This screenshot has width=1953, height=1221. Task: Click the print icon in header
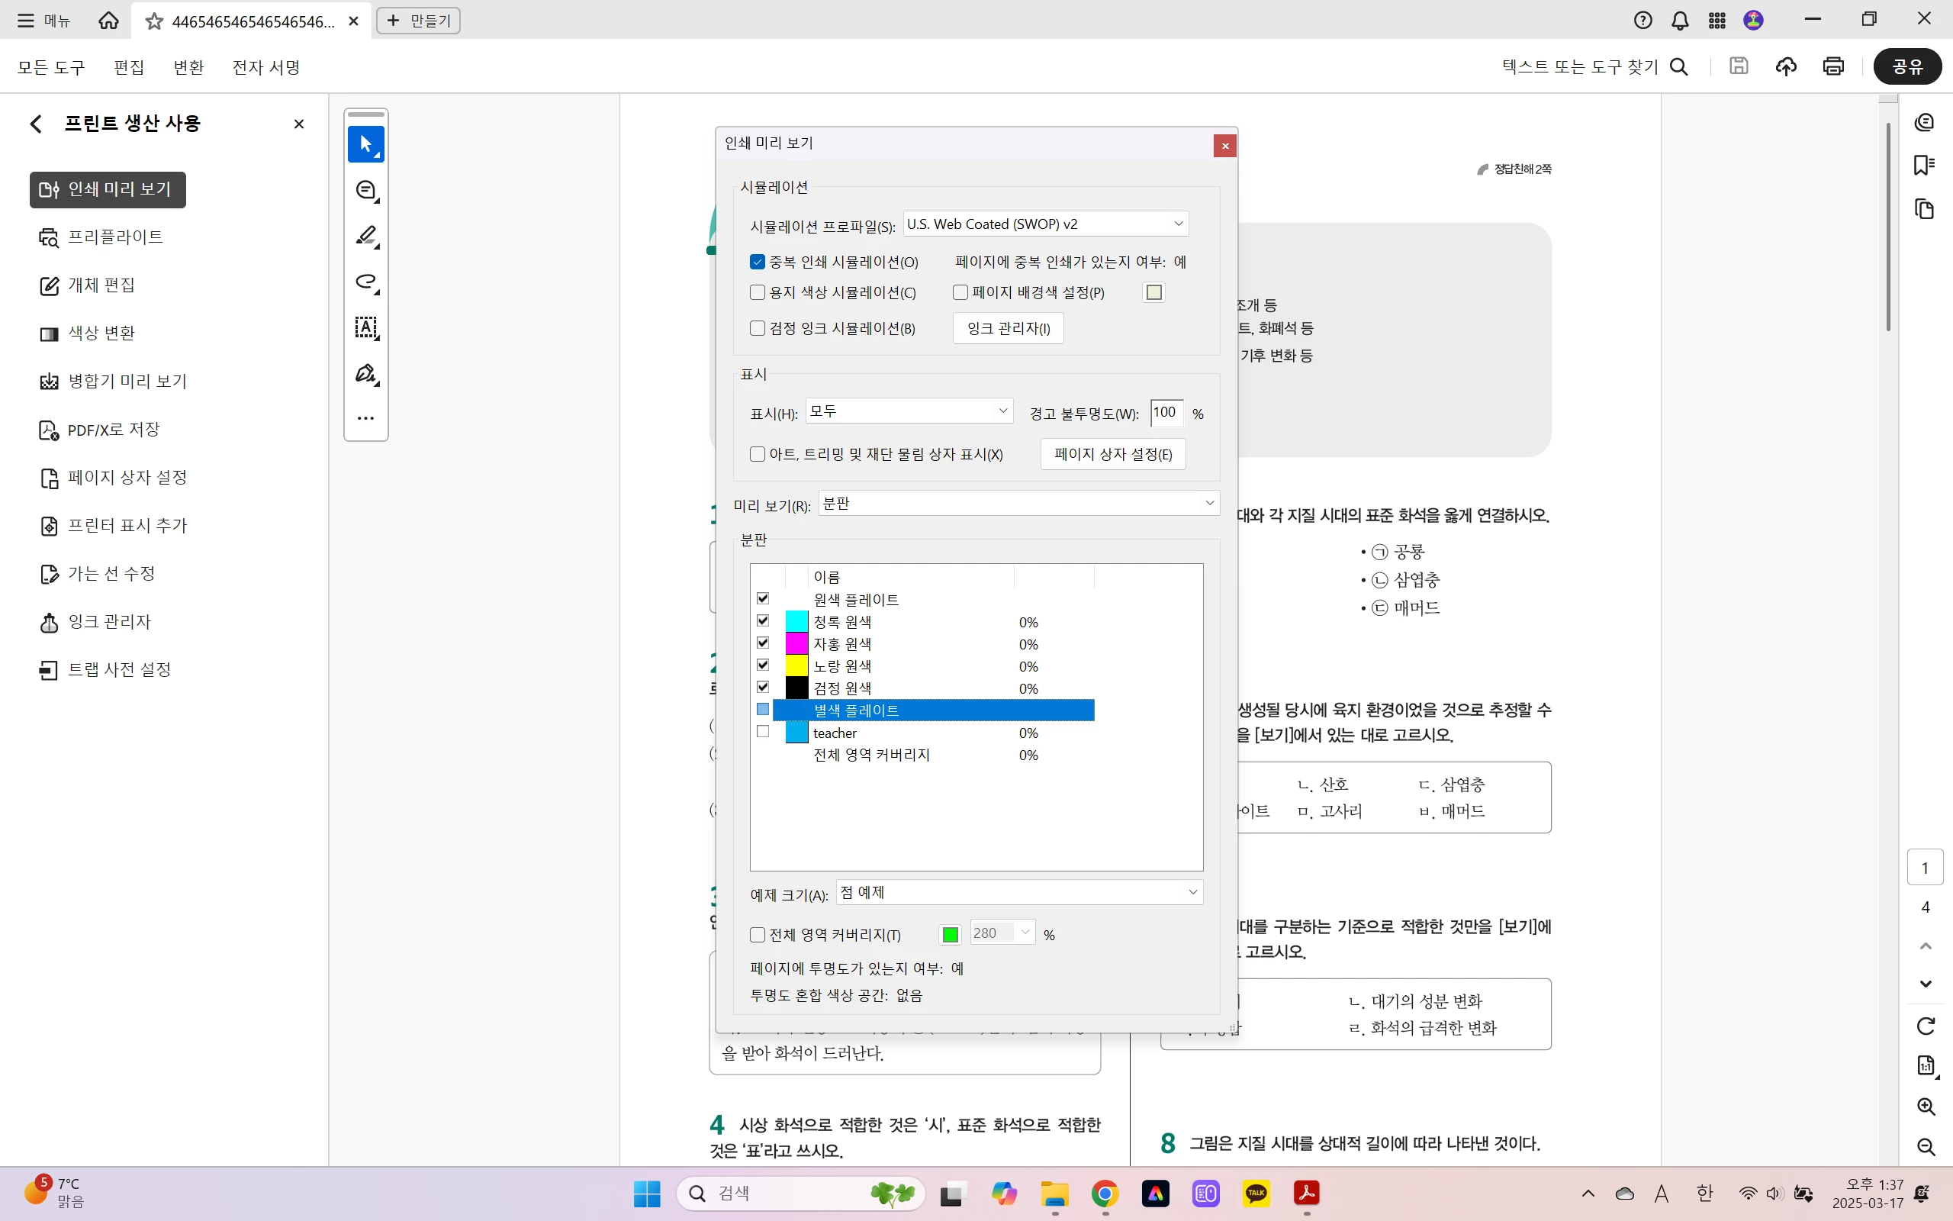(x=1832, y=66)
